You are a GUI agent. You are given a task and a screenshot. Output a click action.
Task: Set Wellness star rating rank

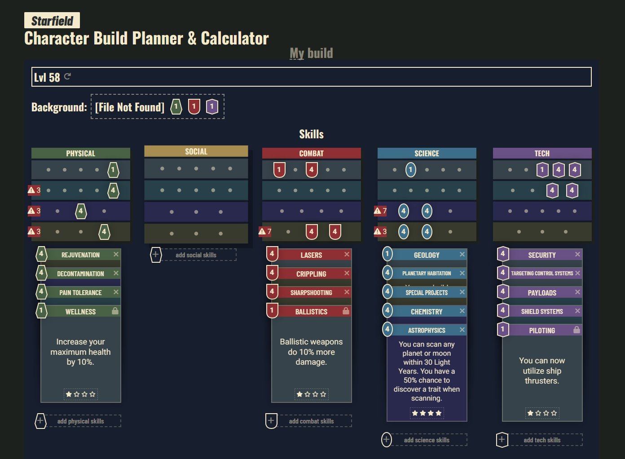coord(80,394)
